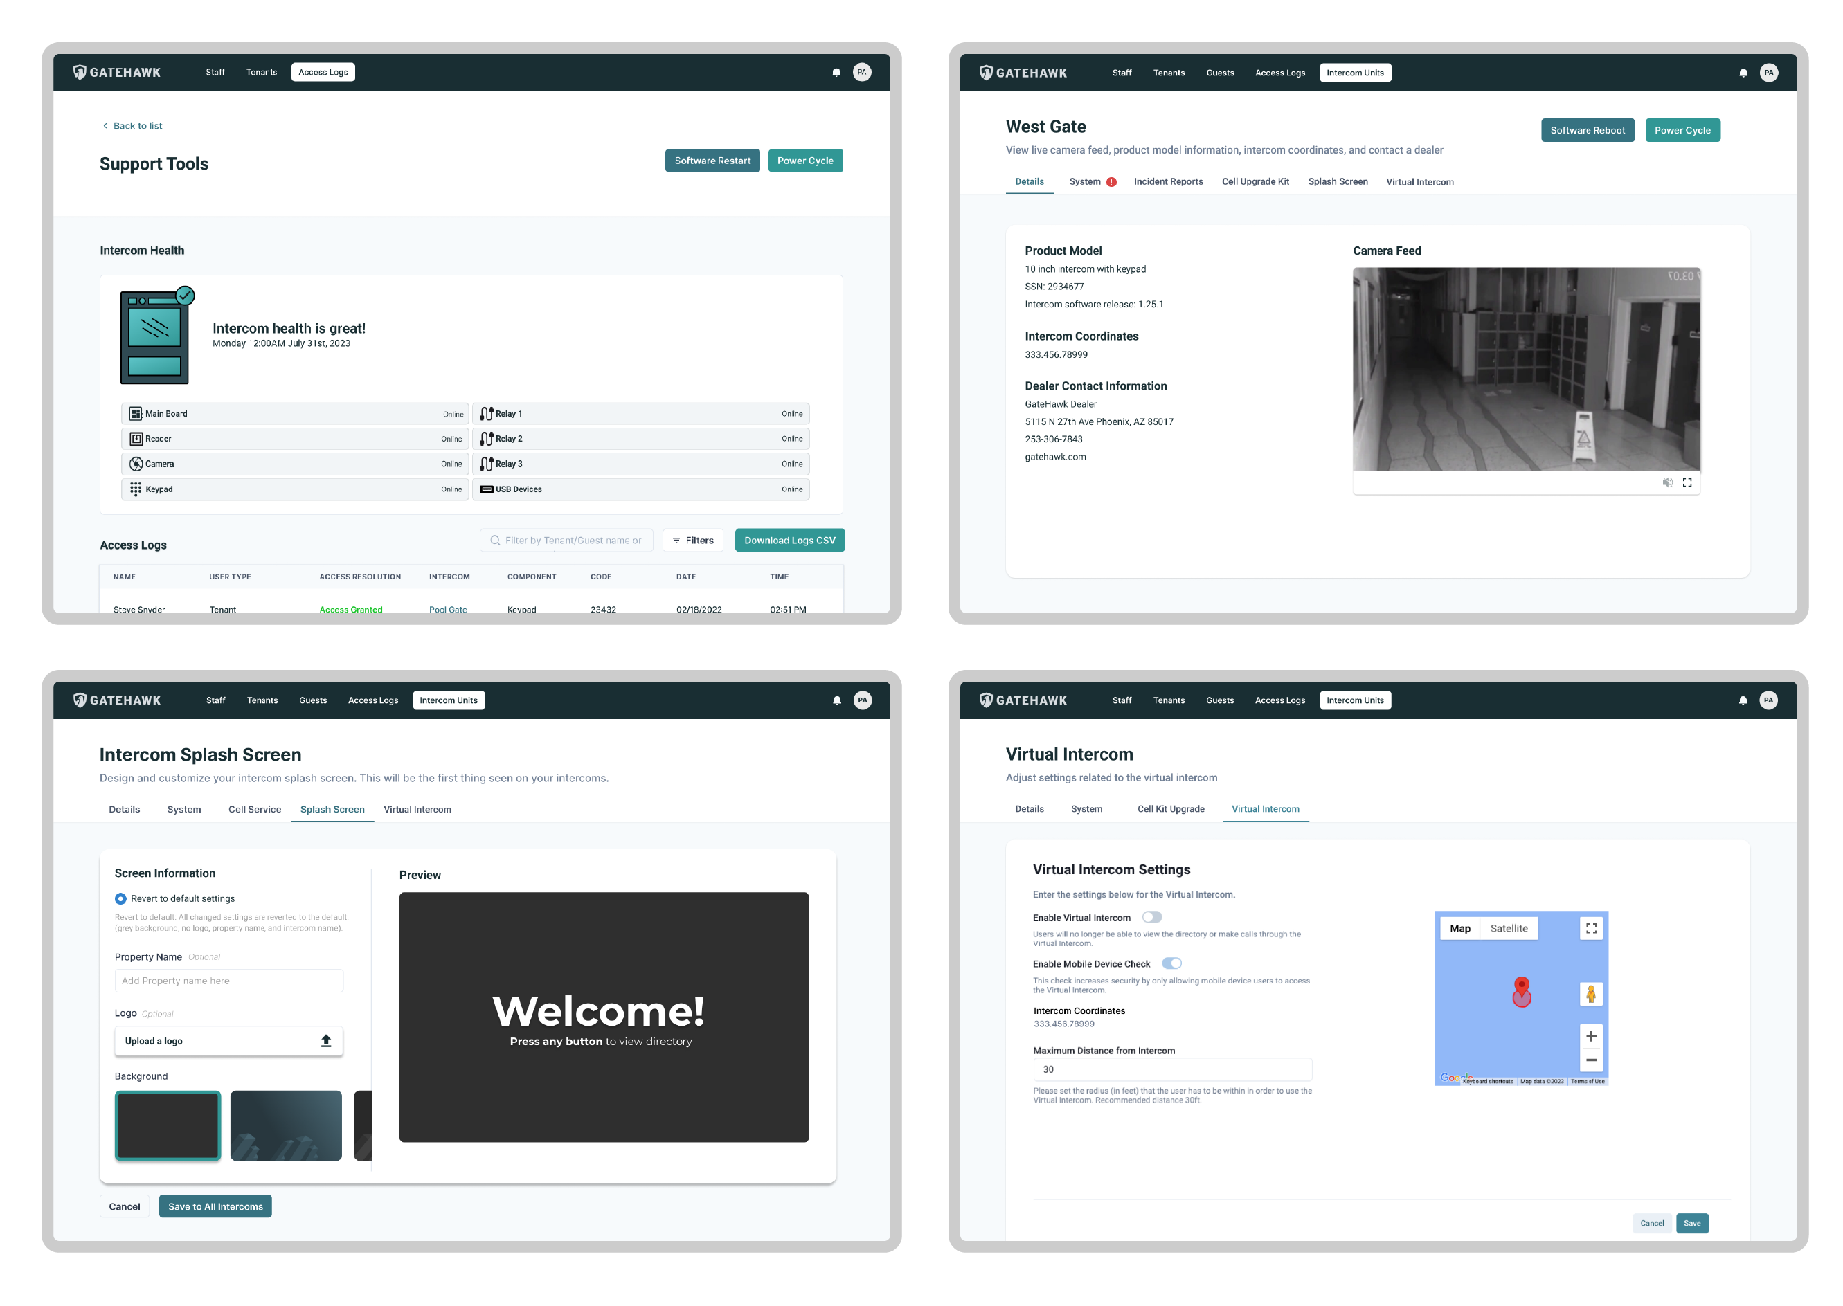The height and width of the screenshot is (1306, 1843).
Task: Select the dark grey background swatch
Action: point(168,1125)
